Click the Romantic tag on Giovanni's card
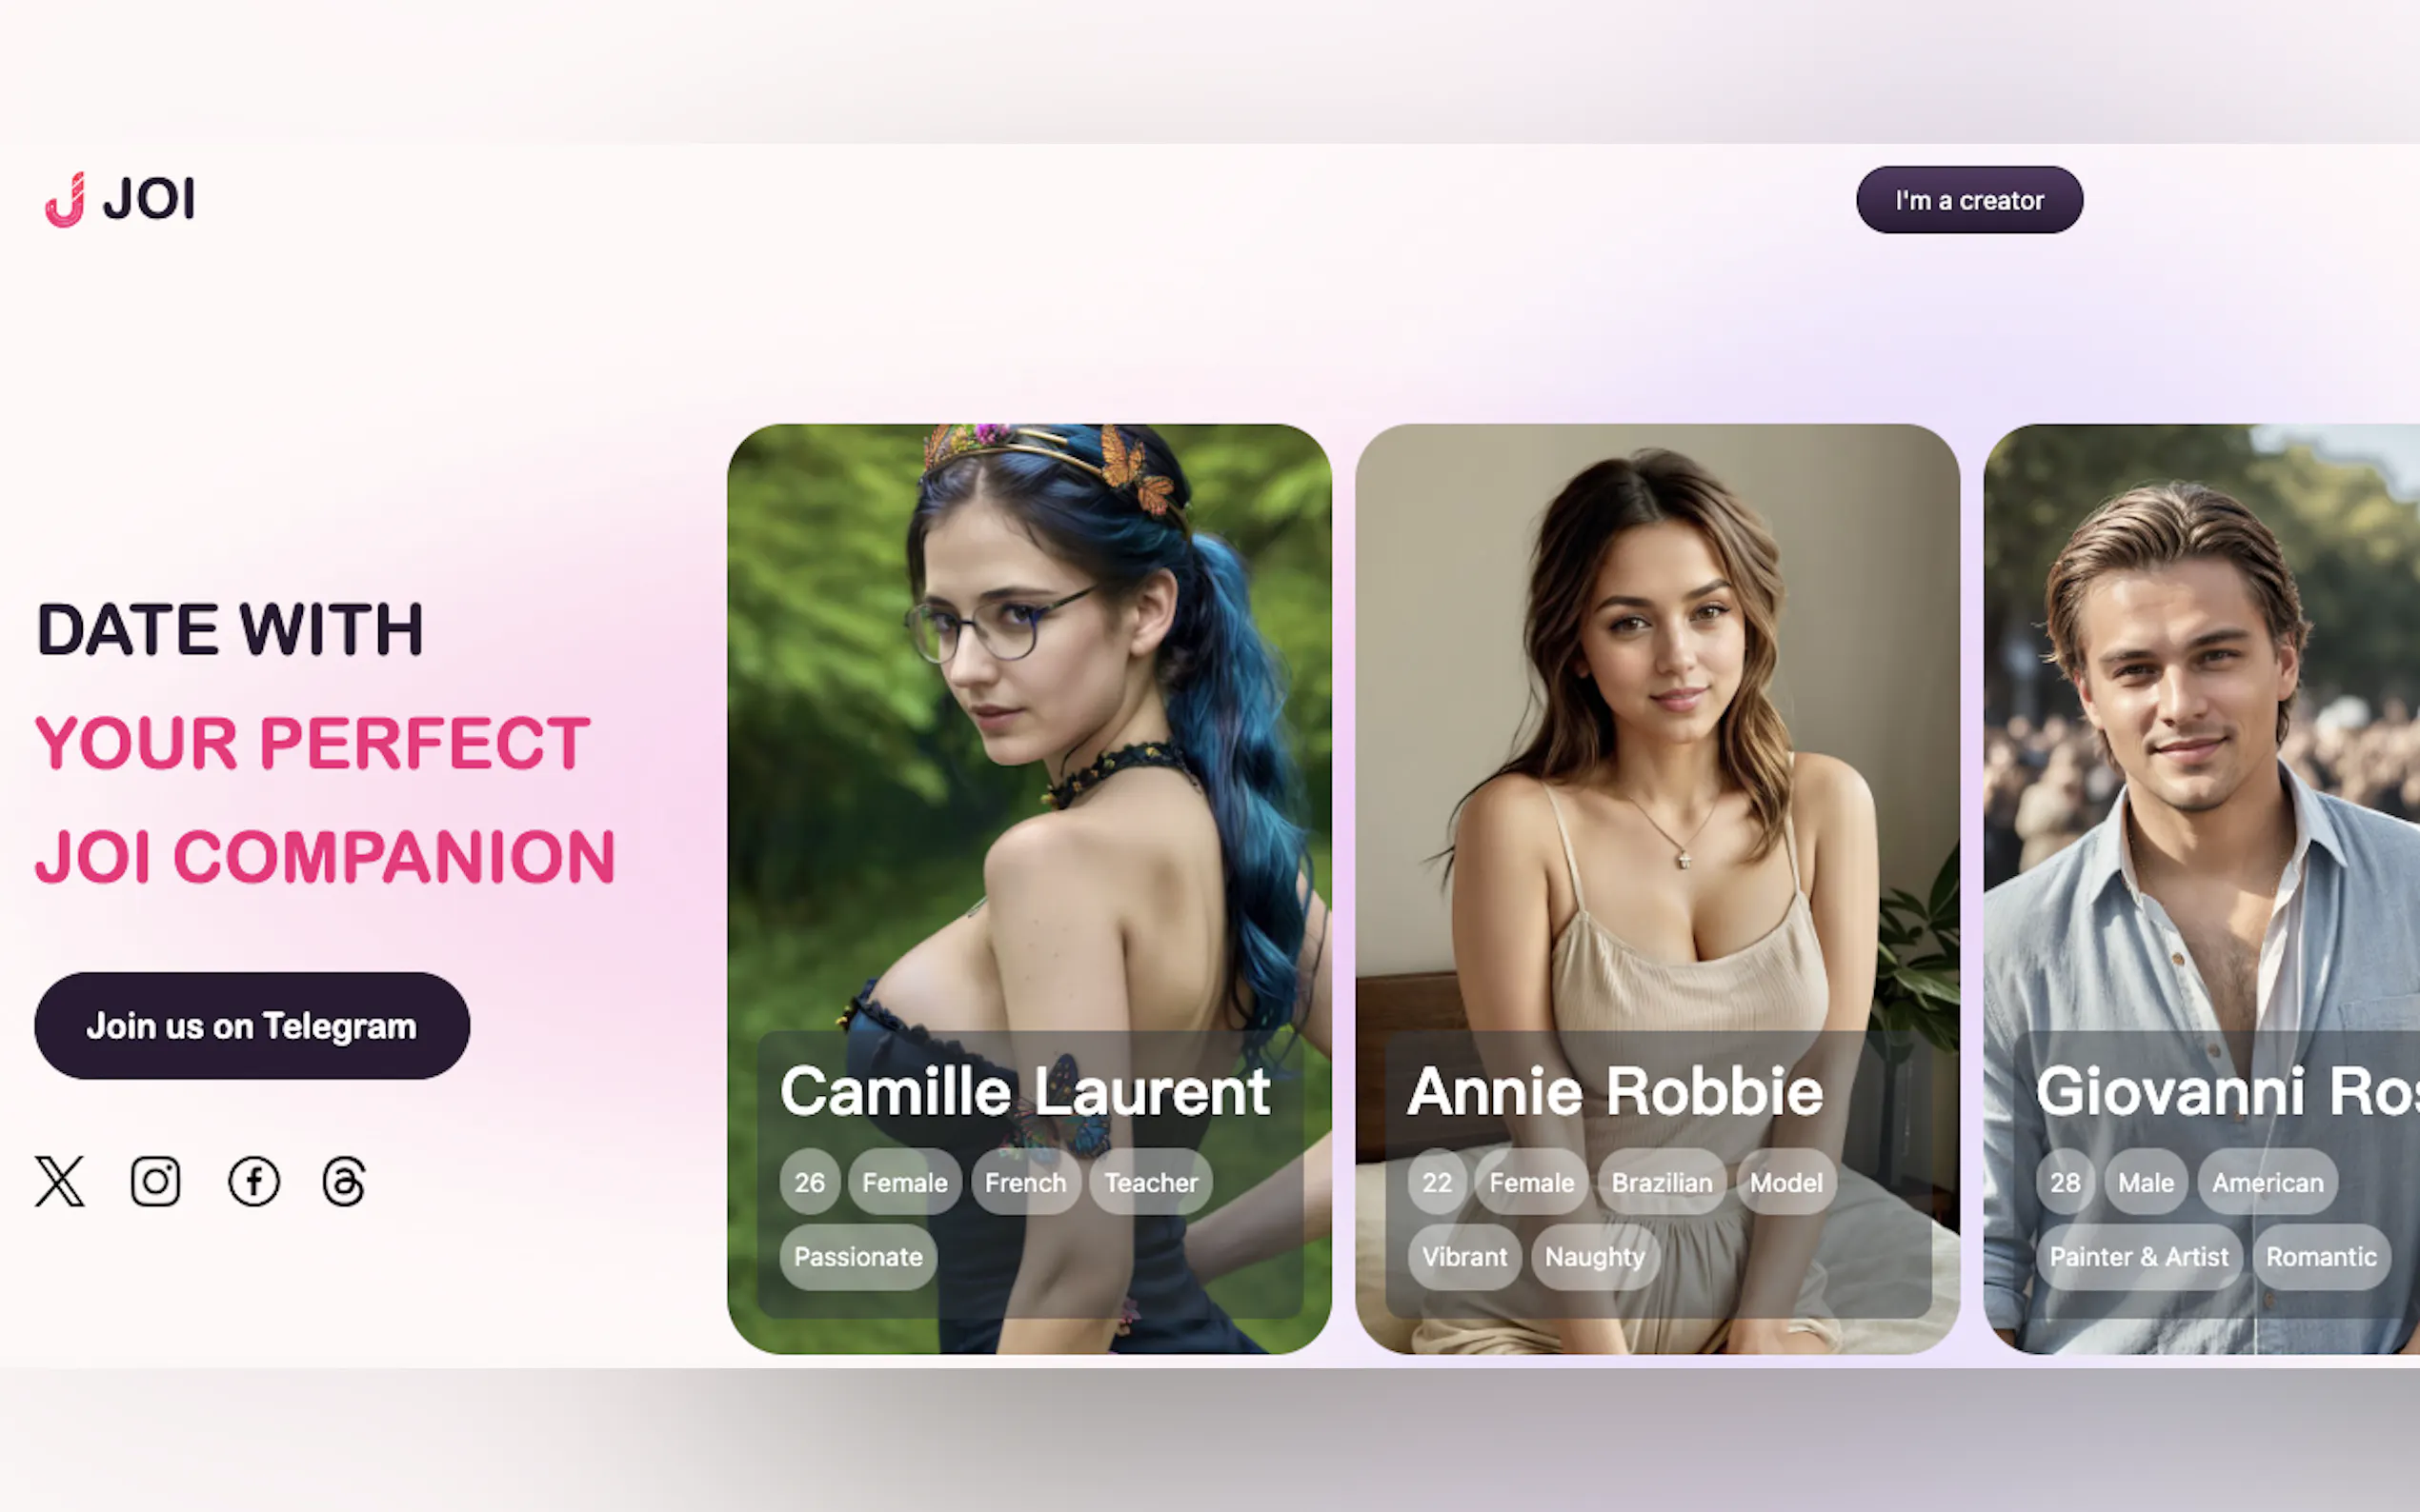The image size is (2420, 1512). tap(2321, 1256)
